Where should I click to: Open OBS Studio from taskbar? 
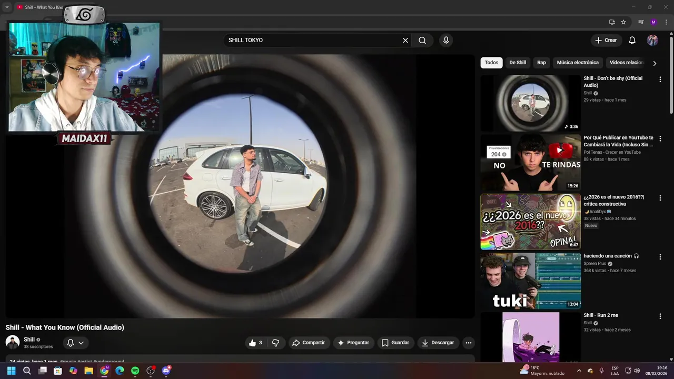pyautogui.click(x=151, y=371)
